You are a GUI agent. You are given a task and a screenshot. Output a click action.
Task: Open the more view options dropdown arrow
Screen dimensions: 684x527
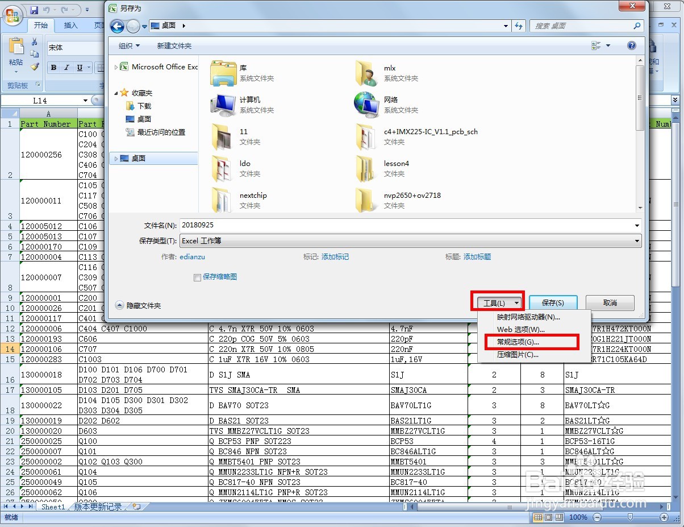click(608, 45)
